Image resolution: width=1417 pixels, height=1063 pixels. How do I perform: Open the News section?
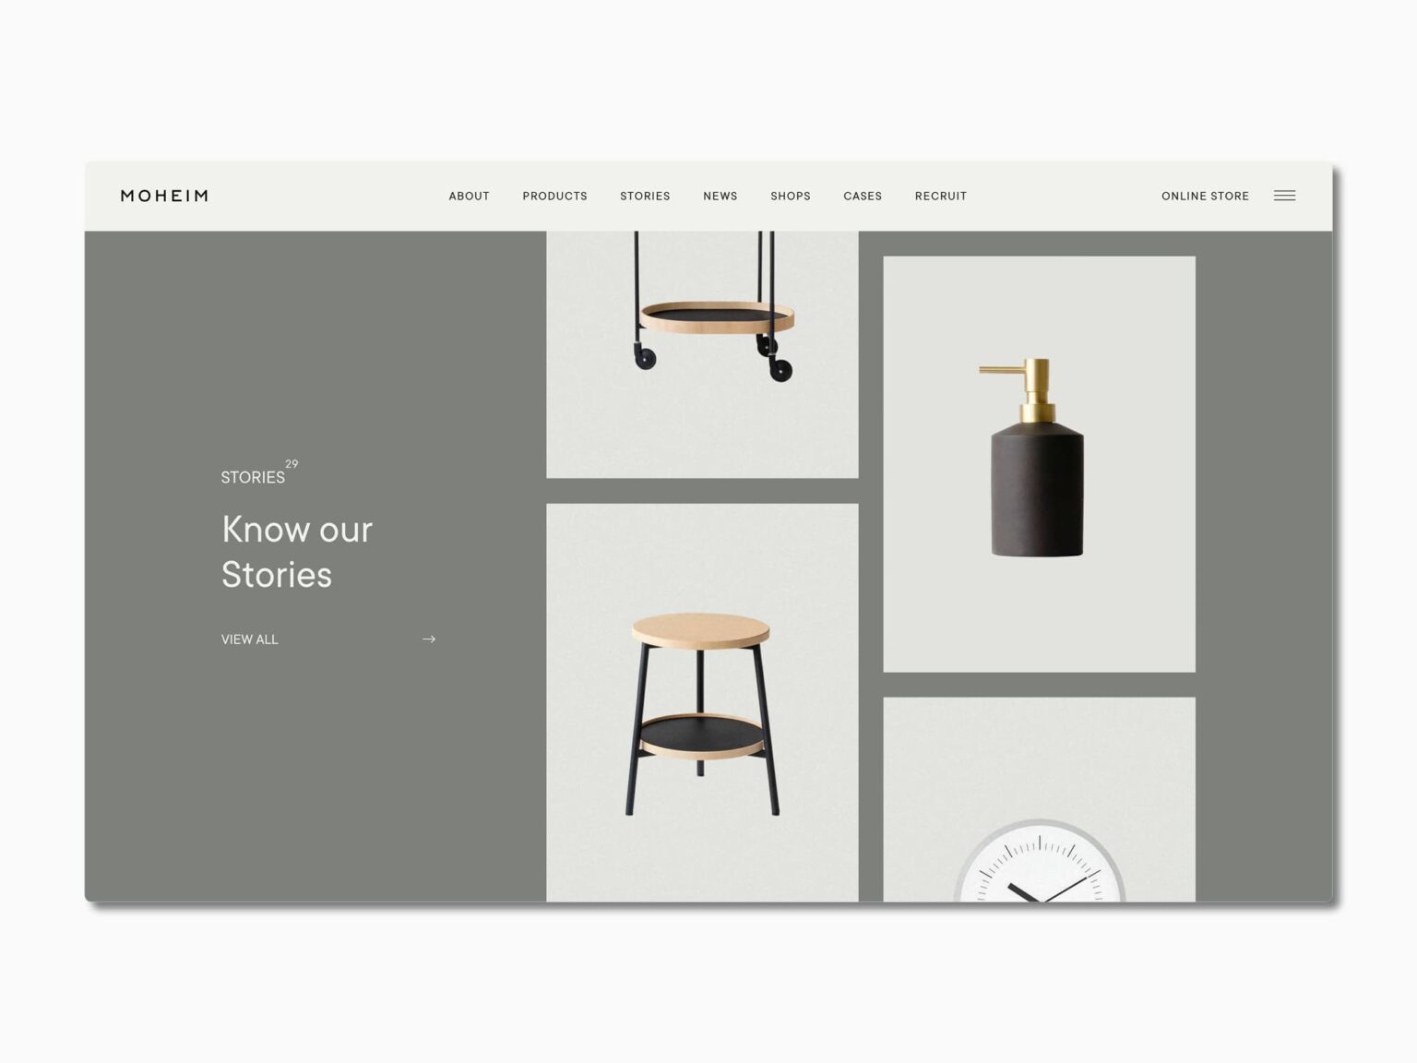(720, 196)
